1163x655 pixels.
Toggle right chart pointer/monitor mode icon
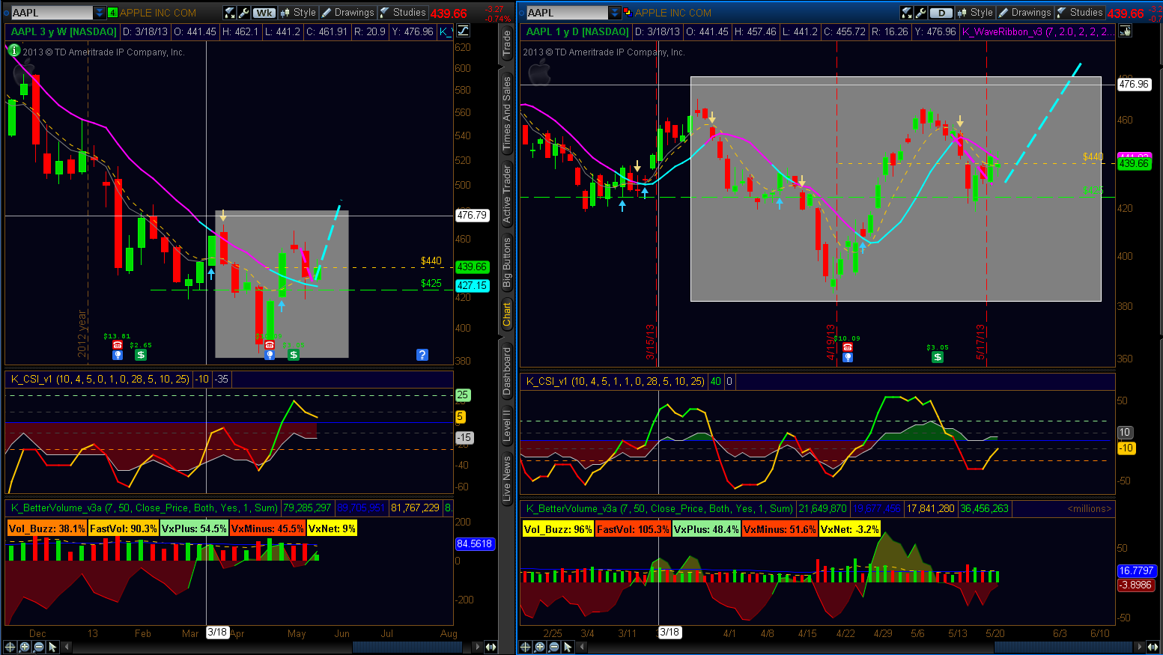tap(1124, 31)
